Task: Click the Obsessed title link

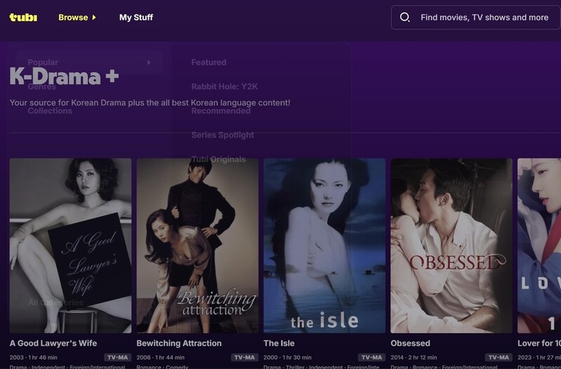Action: tap(410, 343)
